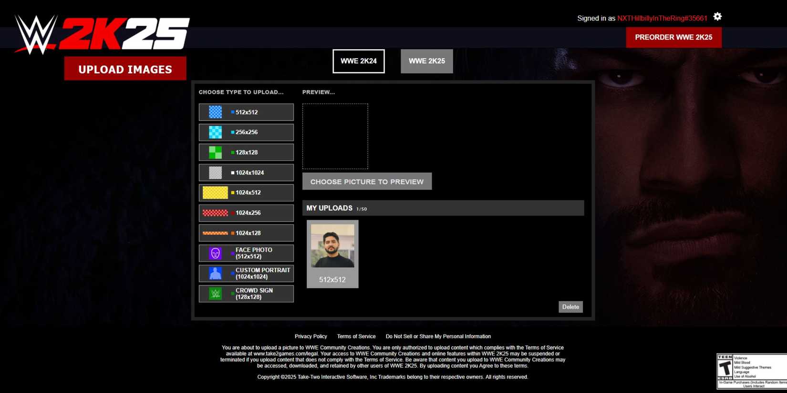Viewport: 787px width, 393px height.
Task: Switch to the WWE 2K24 tab
Action: (359, 61)
